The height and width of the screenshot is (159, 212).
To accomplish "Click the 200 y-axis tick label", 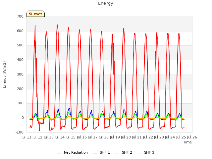I will (x=20, y=89).
